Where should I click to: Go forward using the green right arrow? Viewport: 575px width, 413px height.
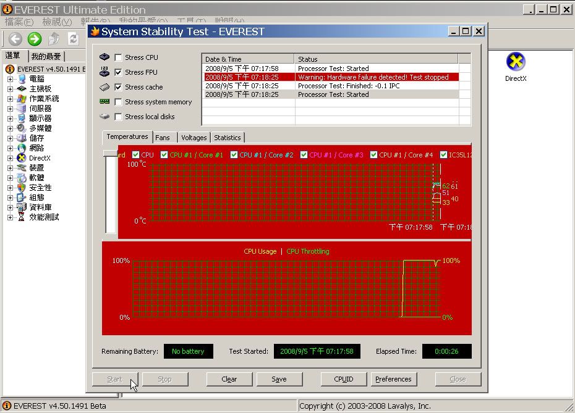tap(35, 39)
